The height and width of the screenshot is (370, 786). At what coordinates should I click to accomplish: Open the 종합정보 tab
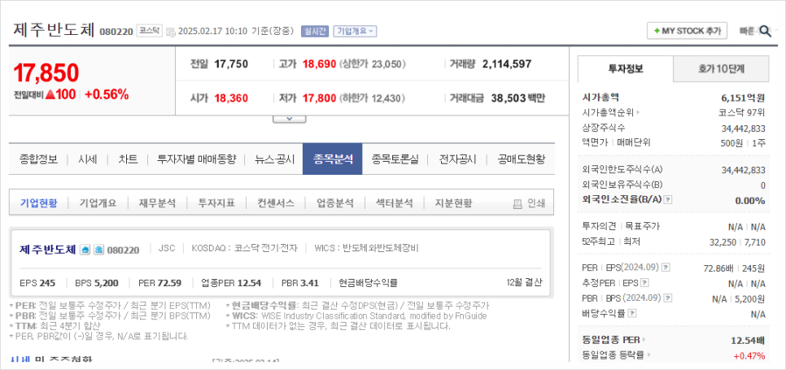[x=38, y=159]
